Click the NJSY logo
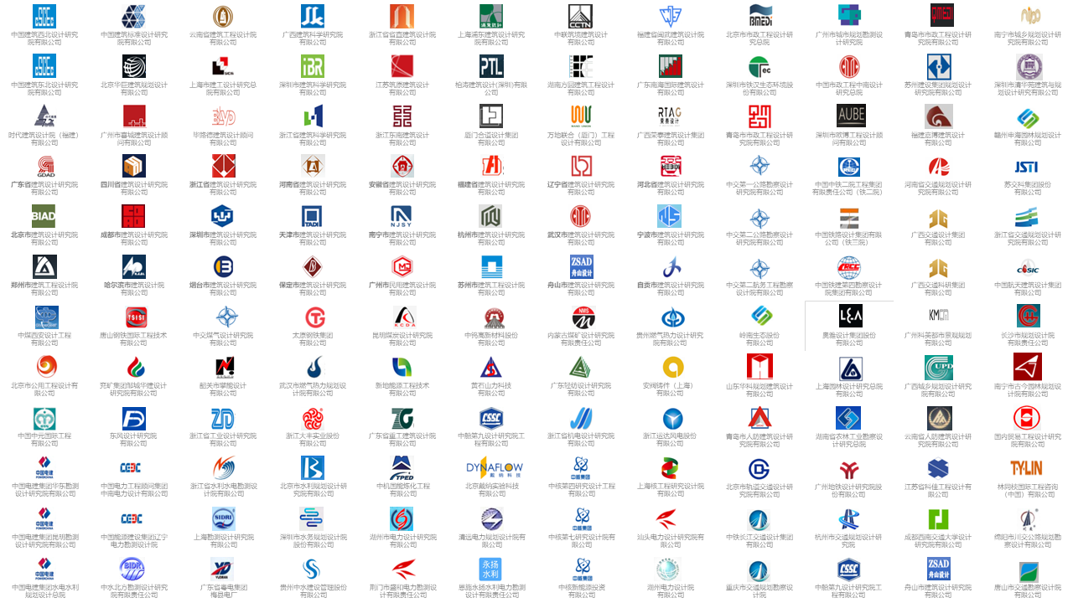Viewport: 1073px width, 603px height. tap(402, 216)
